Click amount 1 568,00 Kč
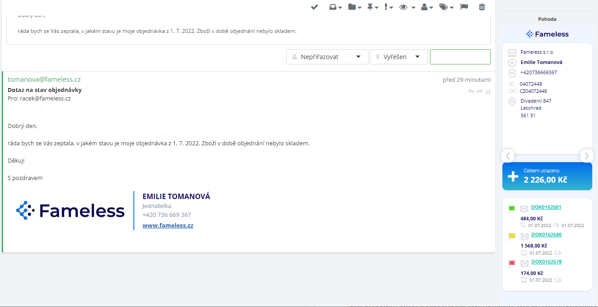 pyautogui.click(x=534, y=246)
